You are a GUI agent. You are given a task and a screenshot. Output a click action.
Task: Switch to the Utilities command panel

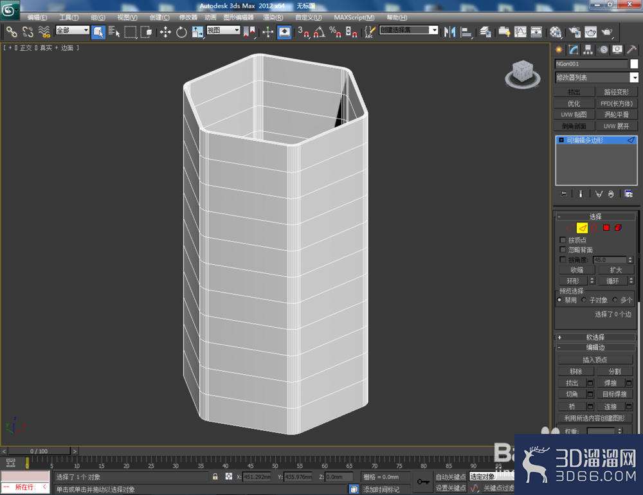[632, 50]
